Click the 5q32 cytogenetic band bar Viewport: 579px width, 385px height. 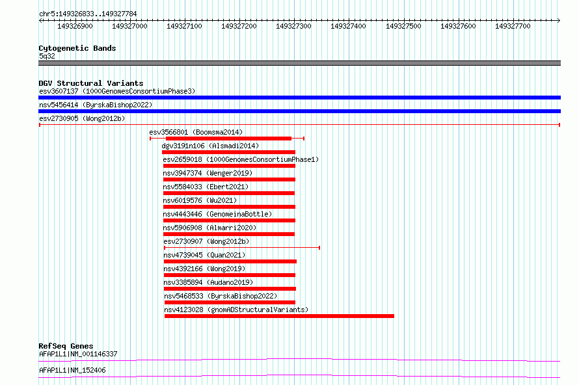tap(299, 63)
